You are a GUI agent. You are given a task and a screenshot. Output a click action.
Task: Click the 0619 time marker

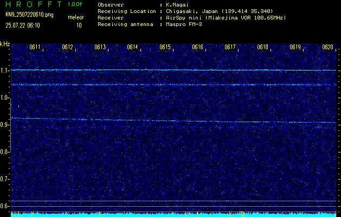pyautogui.click(x=295, y=47)
